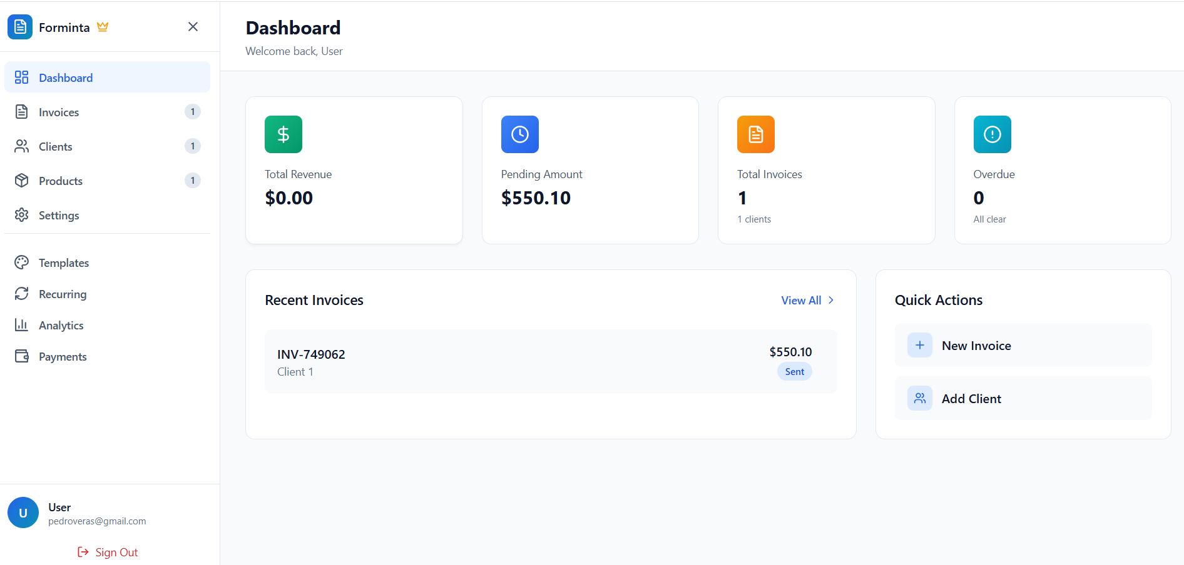
Task: Click the Recent Invoices heading
Action: tap(314, 300)
